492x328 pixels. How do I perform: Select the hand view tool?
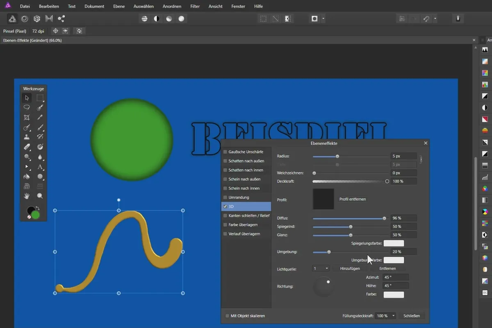(27, 196)
